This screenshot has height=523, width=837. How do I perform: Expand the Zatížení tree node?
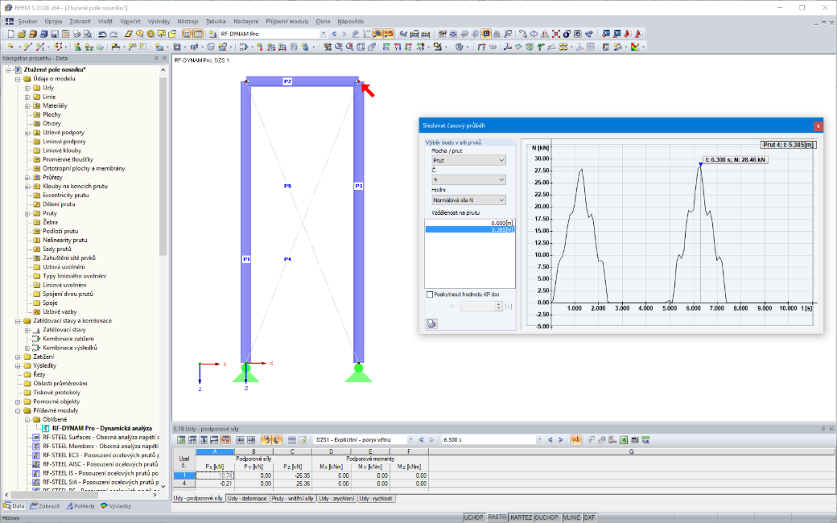click(18, 356)
